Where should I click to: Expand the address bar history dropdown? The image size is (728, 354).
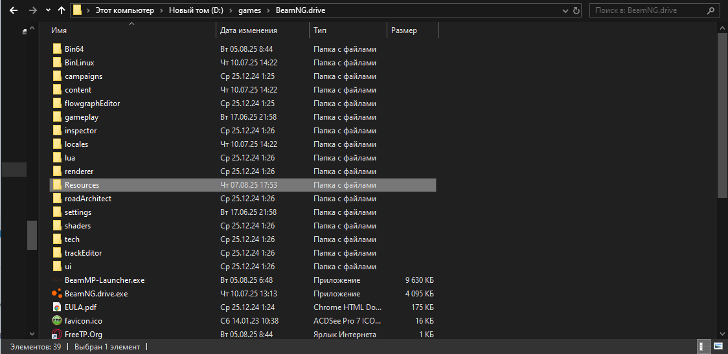click(x=565, y=10)
